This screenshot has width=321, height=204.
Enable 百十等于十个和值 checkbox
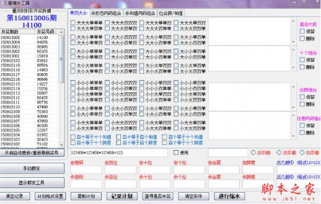click(73, 137)
